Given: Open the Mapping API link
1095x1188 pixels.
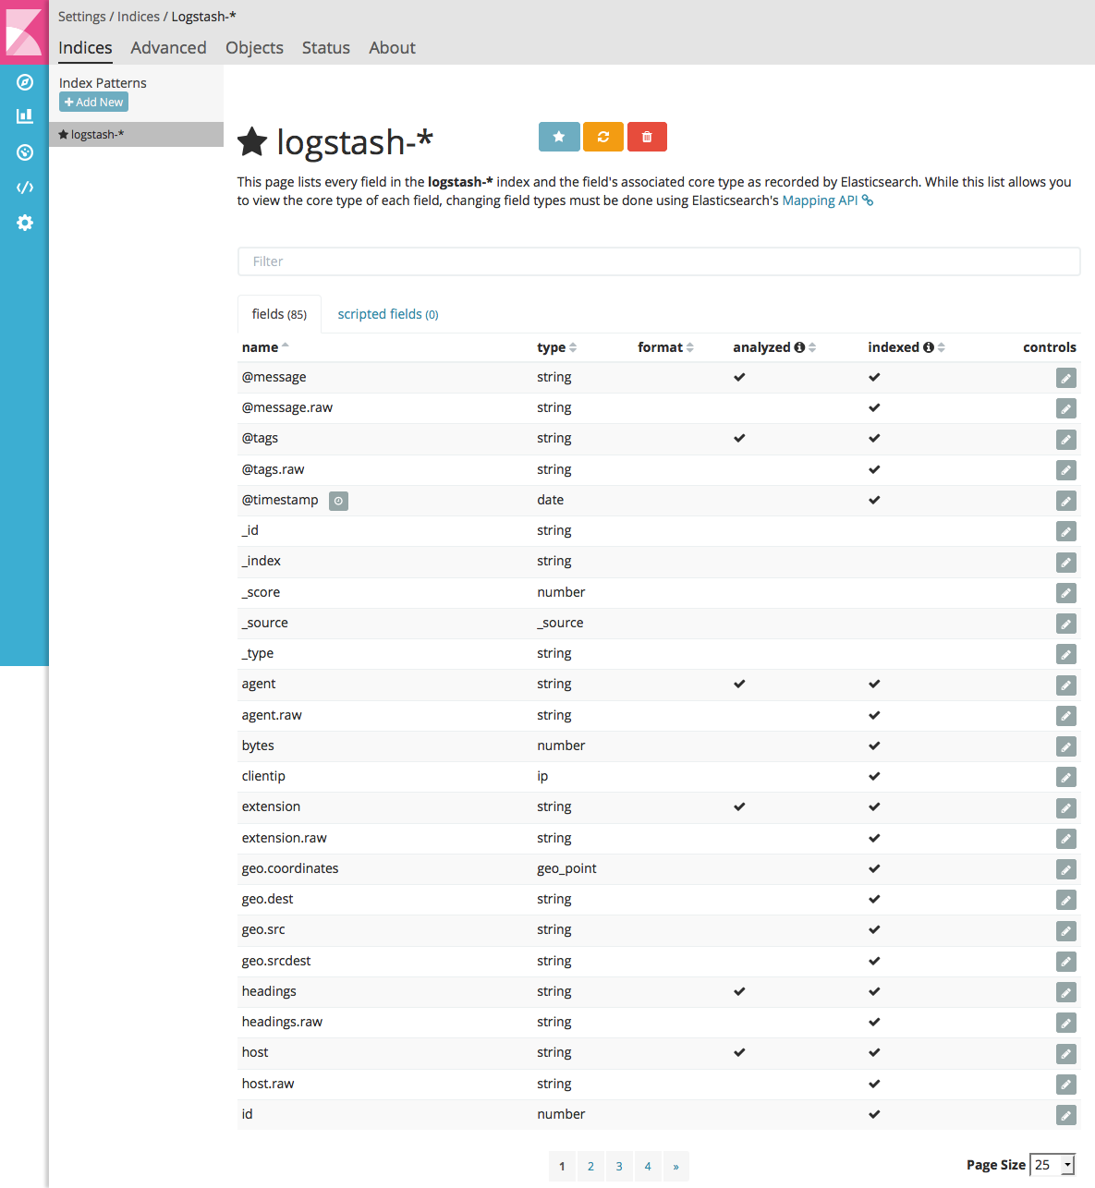Looking at the screenshot, I should [x=827, y=200].
